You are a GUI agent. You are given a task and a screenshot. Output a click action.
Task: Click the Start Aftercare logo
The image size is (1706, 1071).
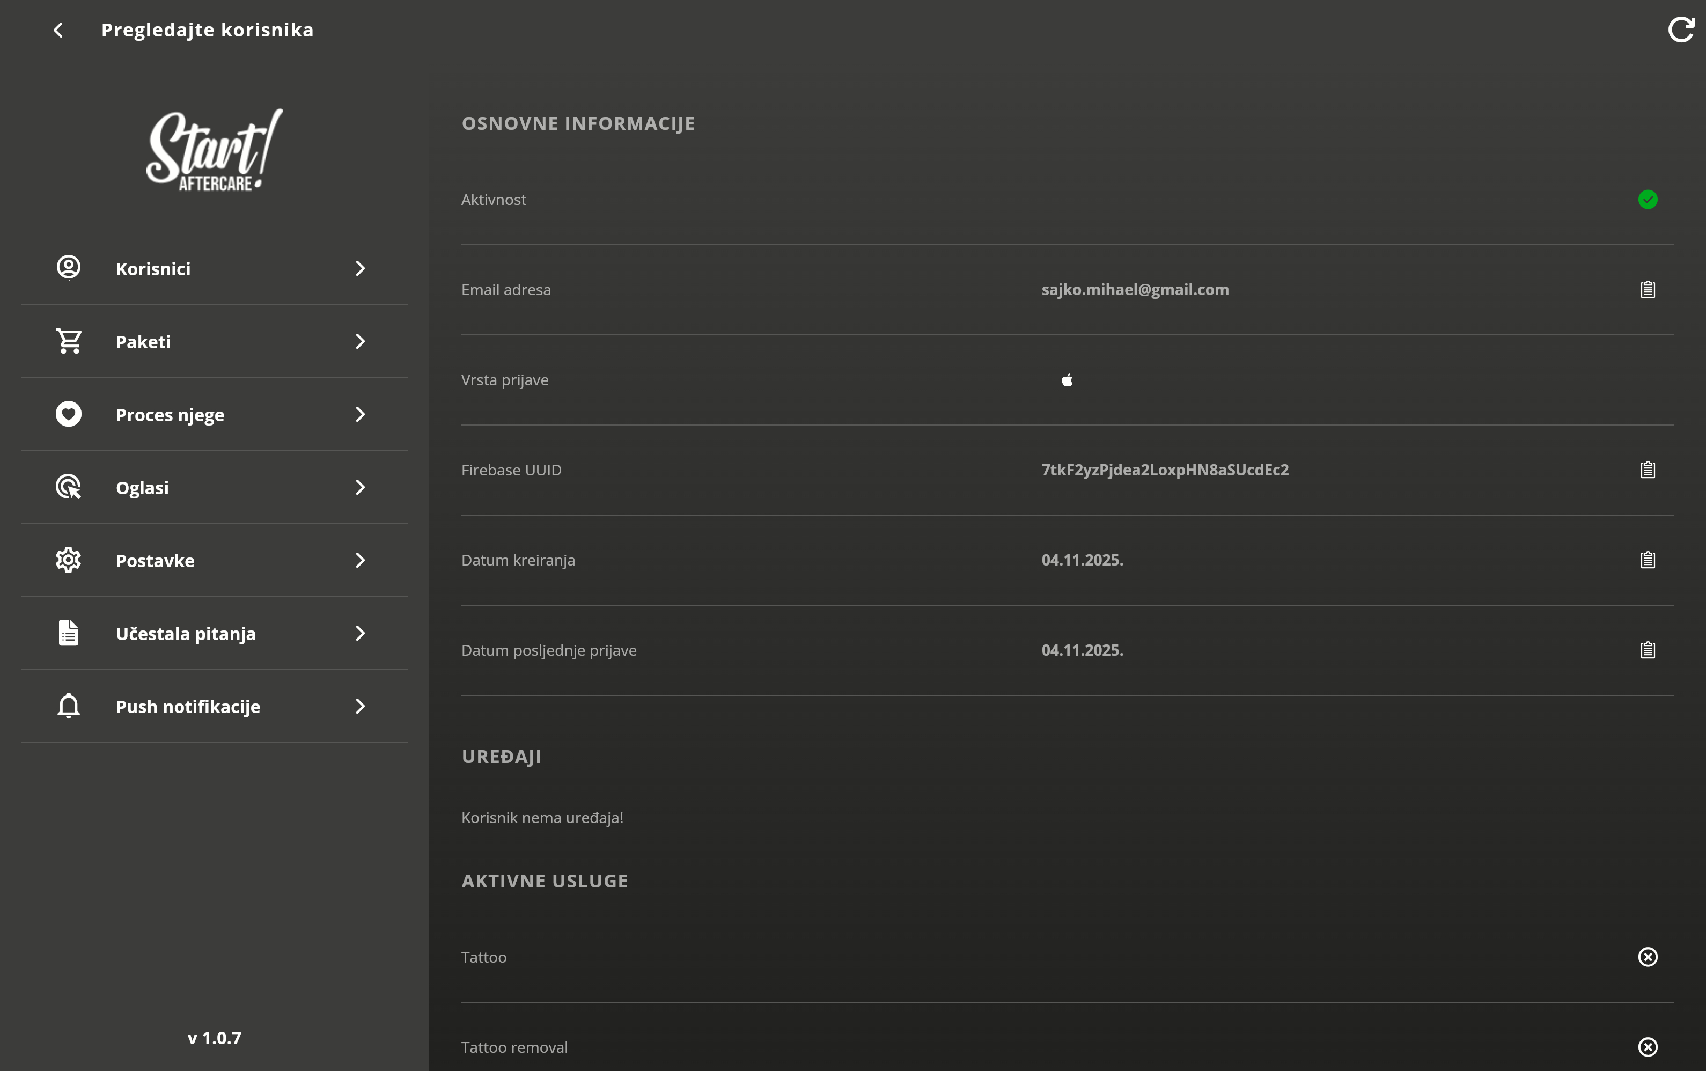(x=214, y=150)
